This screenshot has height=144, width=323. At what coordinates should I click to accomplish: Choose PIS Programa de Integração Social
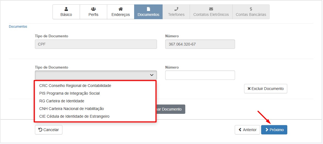[69, 93]
